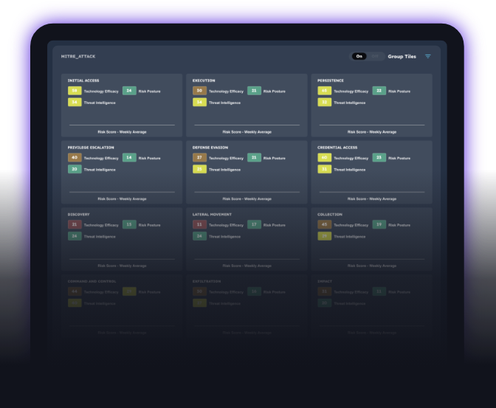This screenshot has height=408, width=496.
Task: Click Privilege Escalation Threat Intelligence score 20
Action: (75, 169)
